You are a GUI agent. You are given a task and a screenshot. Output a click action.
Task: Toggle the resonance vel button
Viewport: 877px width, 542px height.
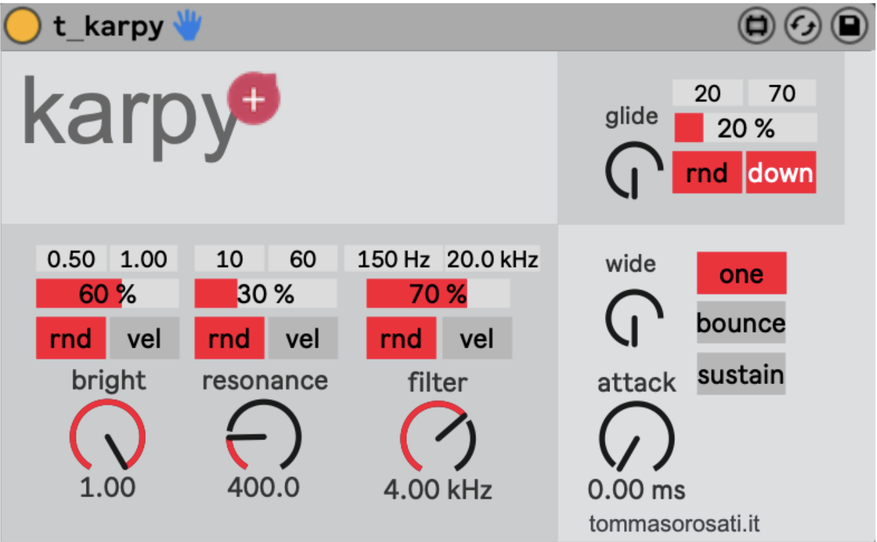[x=302, y=338]
